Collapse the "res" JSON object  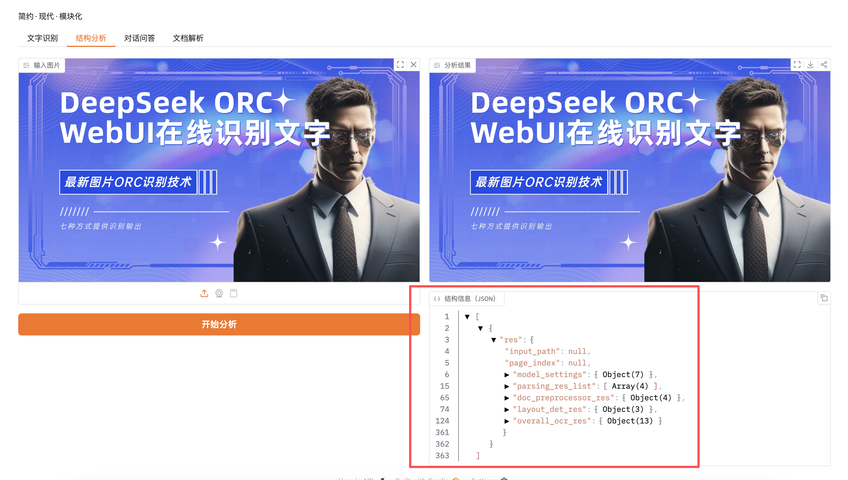494,340
